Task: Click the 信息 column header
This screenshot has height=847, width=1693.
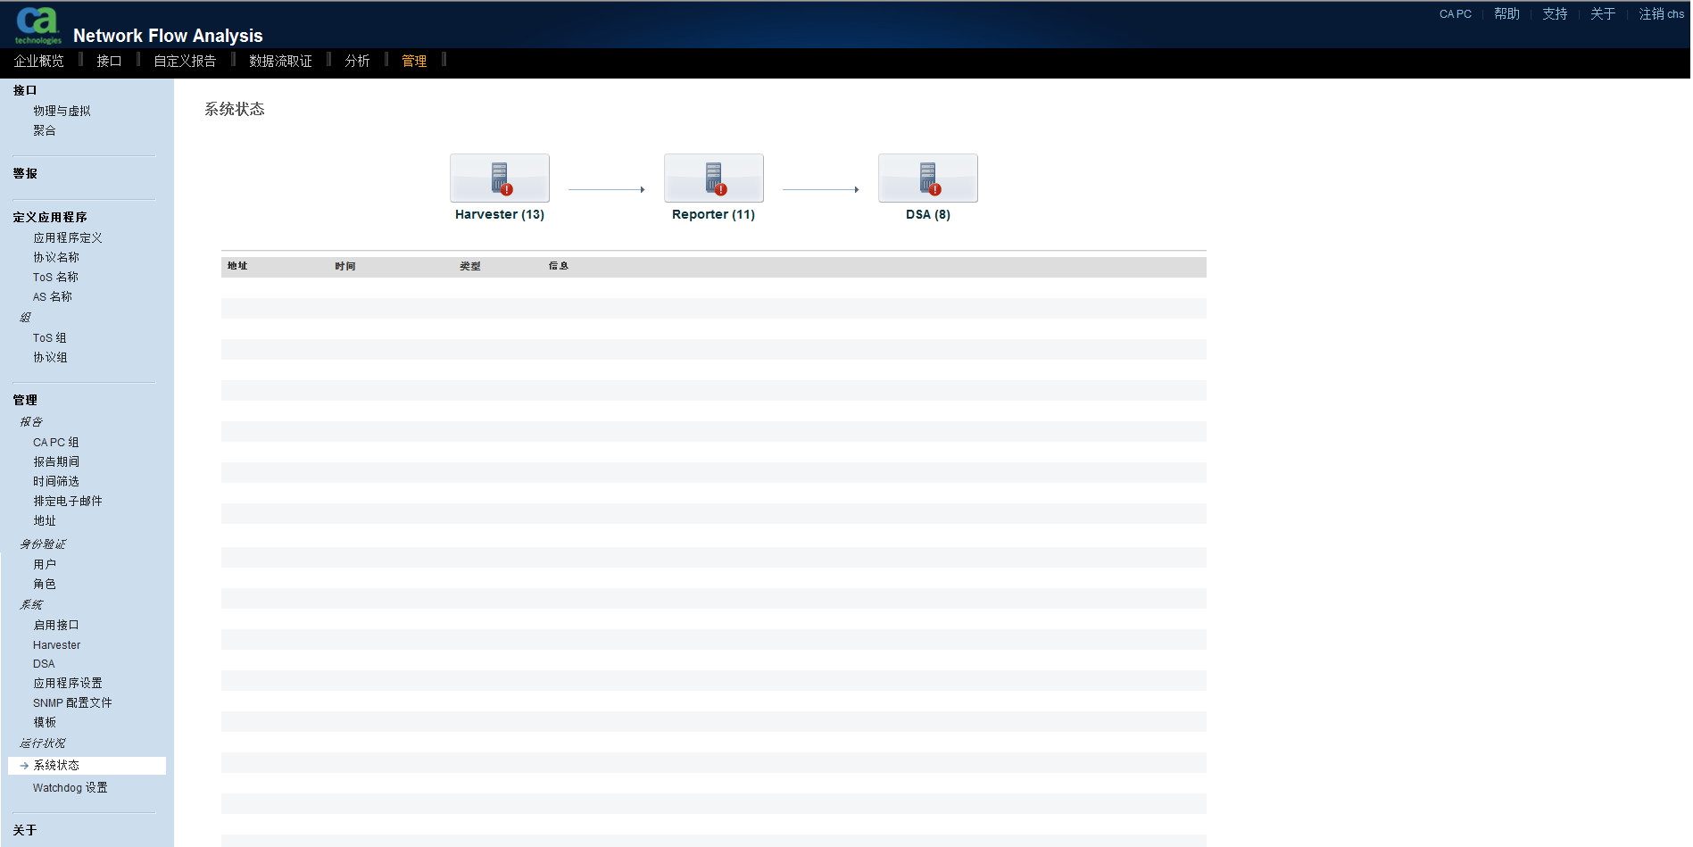Action: click(x=559, y=266)
